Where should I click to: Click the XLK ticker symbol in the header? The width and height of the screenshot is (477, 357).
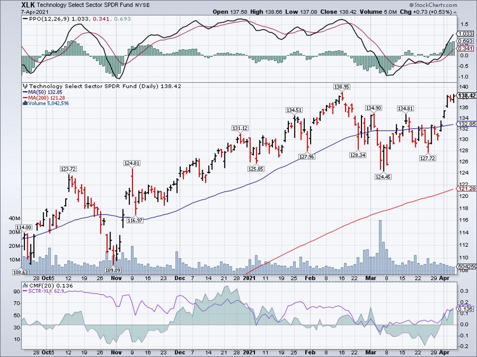(28, 5)
